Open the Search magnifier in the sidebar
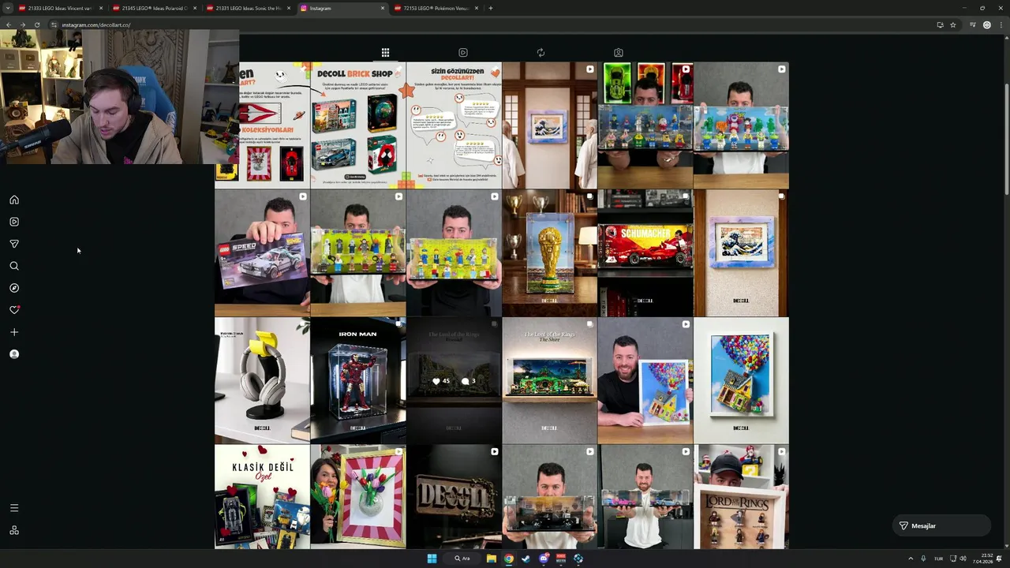The width and height of the screenshot is (1010, 568). point(14,266)
